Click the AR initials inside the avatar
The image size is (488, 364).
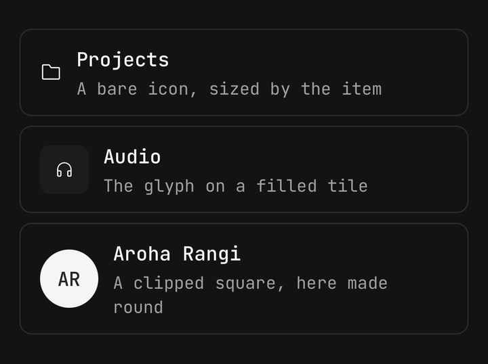[x=69, y=279]
